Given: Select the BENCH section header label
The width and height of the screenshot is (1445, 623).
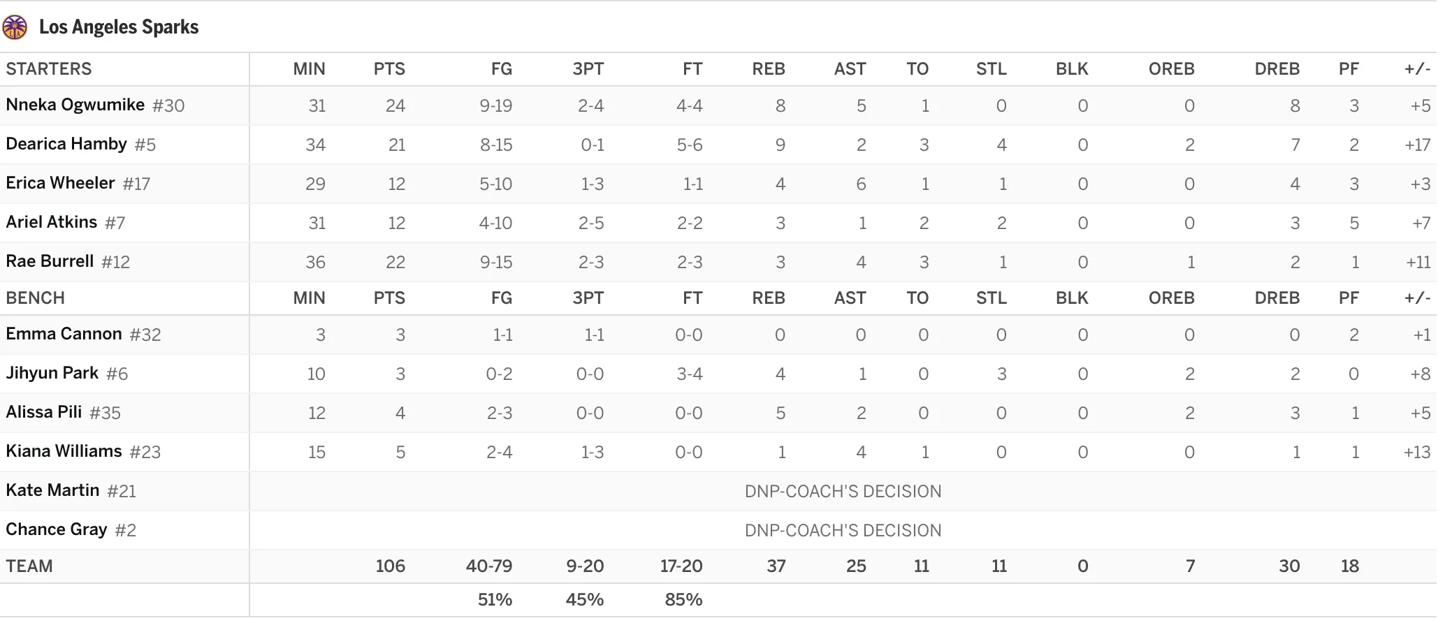Looking at the screenshot, I should 36,298.
